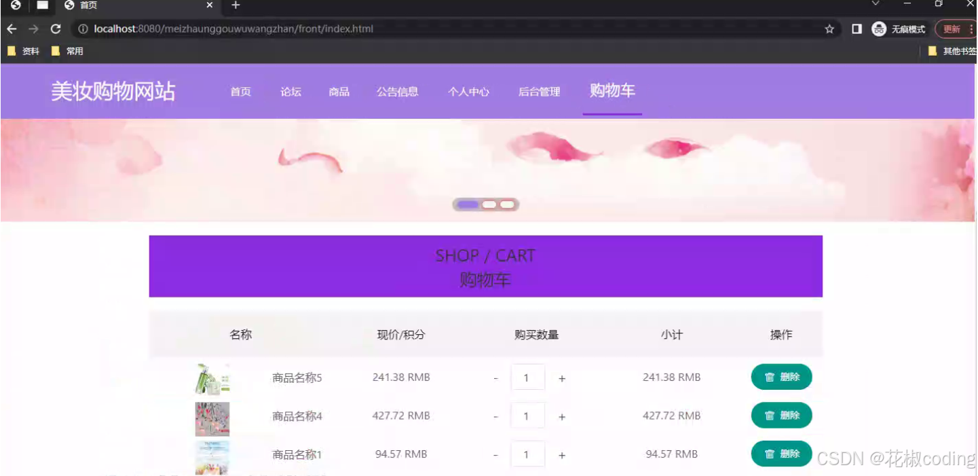The height and width of the screenshot is (476, 978).
Task: Navigate to 公告信息 in the navbar
Action: point(398,92)
